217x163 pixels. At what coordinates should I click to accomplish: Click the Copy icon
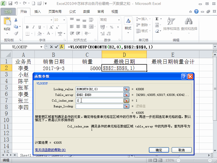pos(16,26)
